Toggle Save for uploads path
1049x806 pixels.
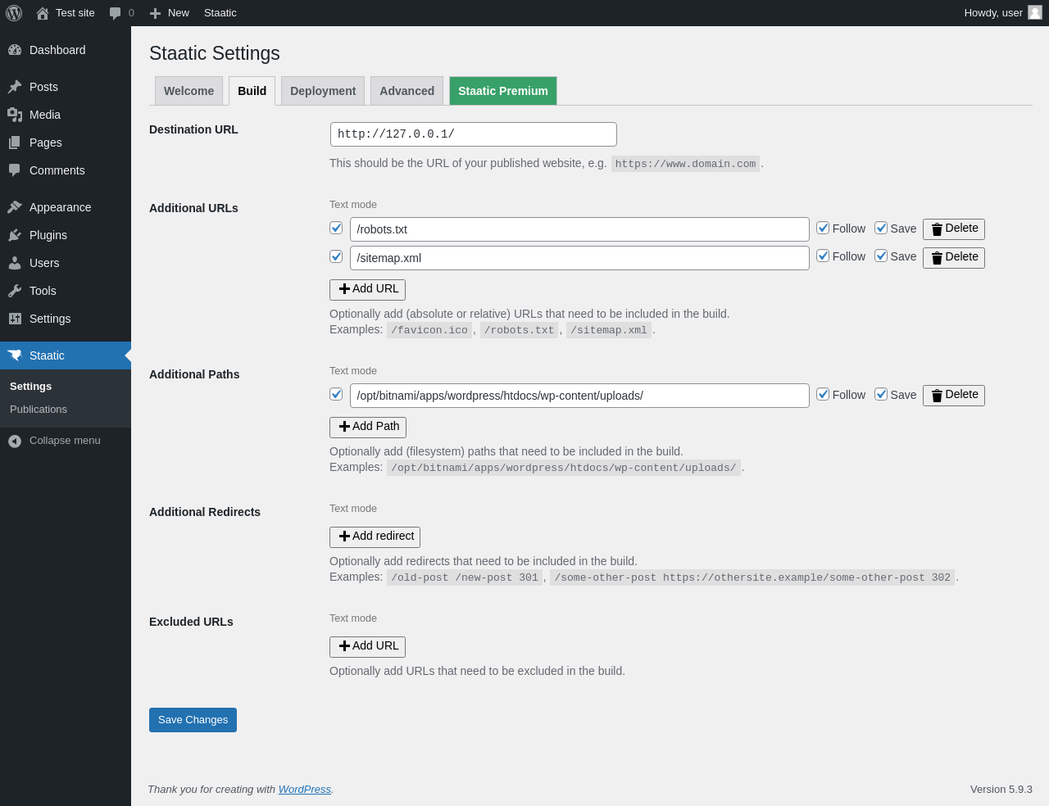click(881, 394)
